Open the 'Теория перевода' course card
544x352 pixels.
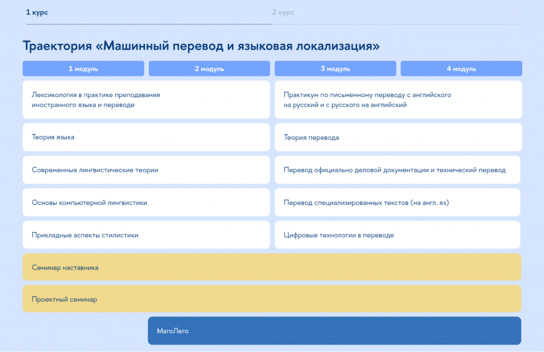398,137
